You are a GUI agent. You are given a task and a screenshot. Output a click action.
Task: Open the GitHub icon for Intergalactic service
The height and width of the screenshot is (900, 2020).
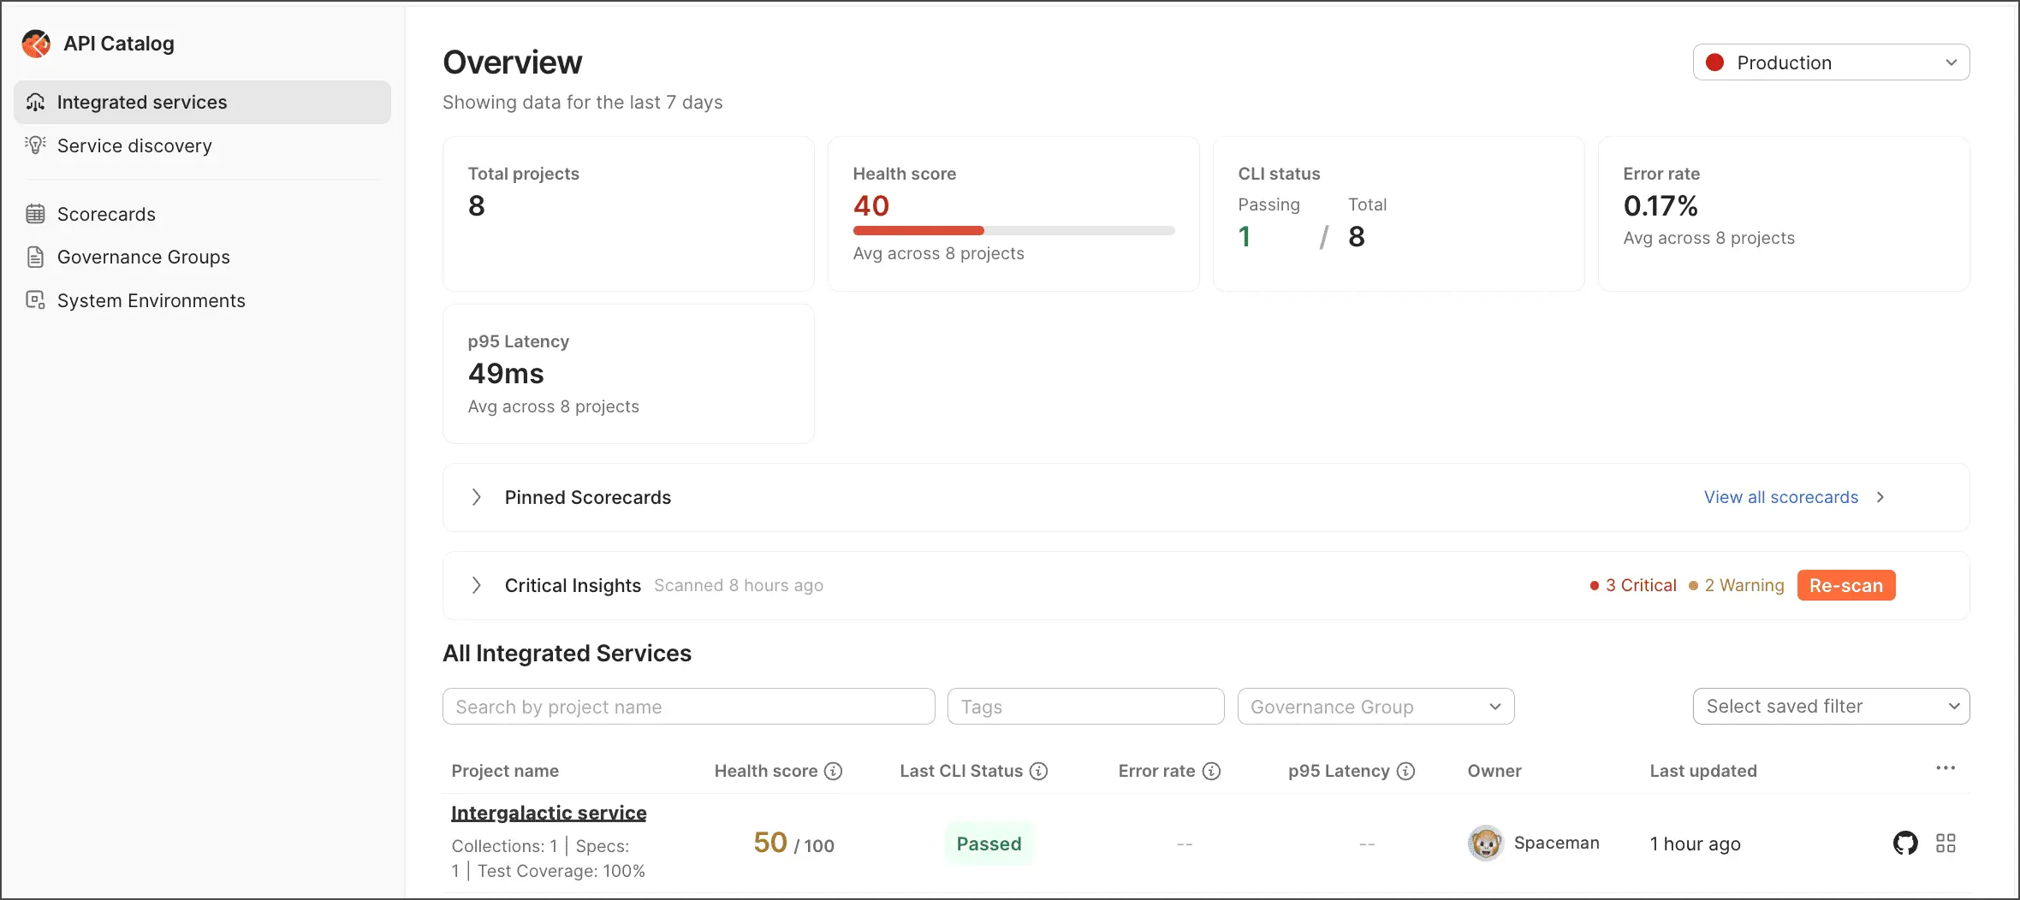pos(1905,844)
